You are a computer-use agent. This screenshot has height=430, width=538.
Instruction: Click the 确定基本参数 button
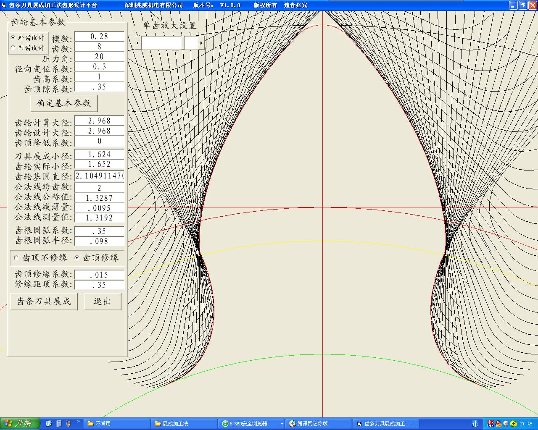click(x=64, y=103)
